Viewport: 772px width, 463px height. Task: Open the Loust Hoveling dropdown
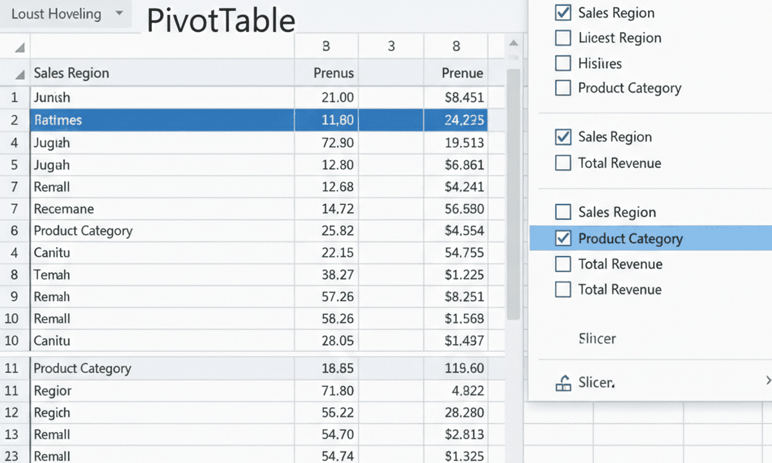119,14
